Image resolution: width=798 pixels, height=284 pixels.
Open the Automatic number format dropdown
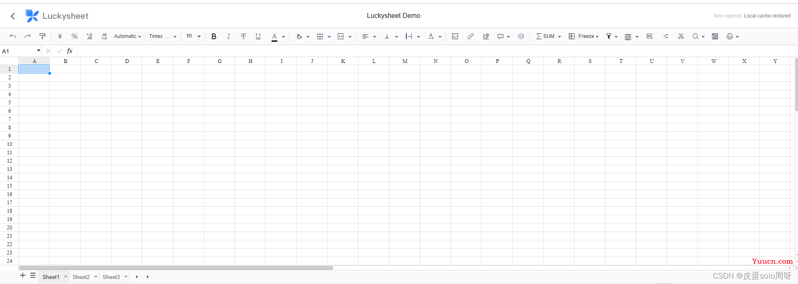point(127,36)
